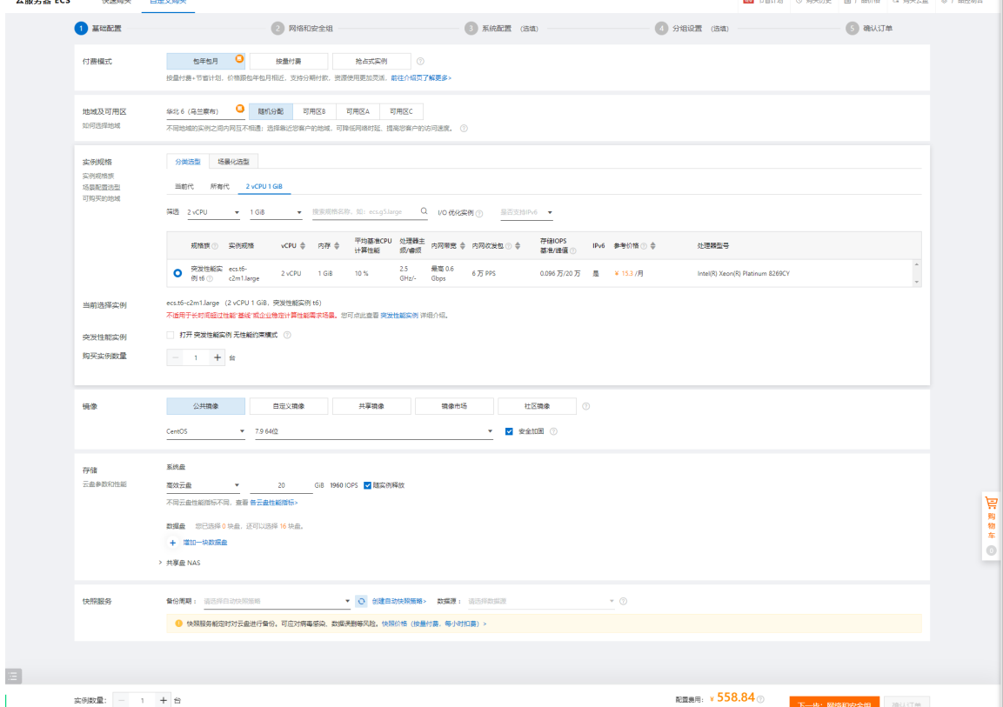Switch to the 分类选型 tab

tap(188, 162)
